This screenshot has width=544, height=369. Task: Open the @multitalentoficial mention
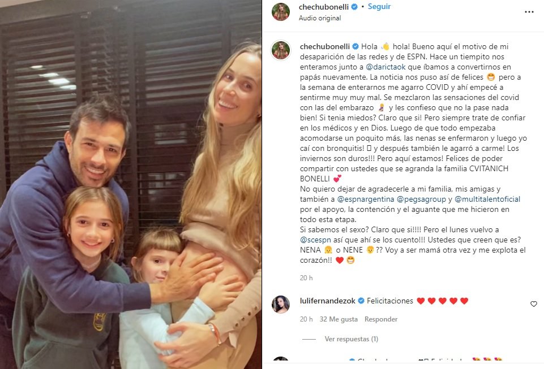pyautogui.click(x=487, y=199)
